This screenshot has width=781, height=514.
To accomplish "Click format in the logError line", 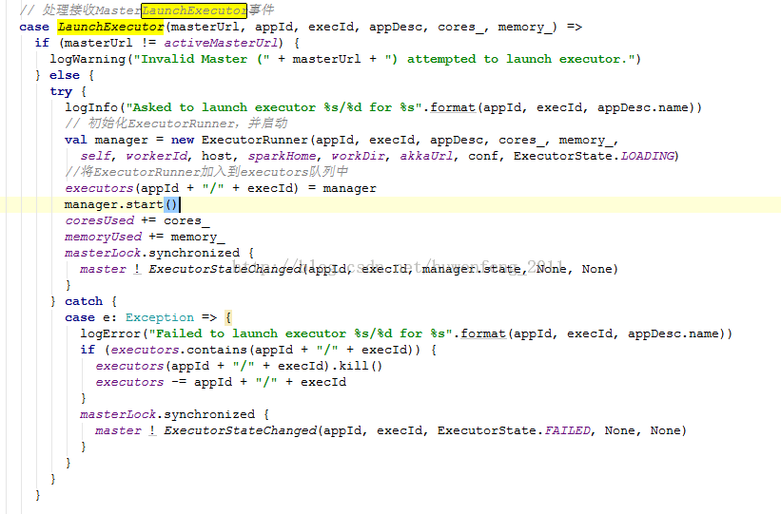I will click(483, 333).
